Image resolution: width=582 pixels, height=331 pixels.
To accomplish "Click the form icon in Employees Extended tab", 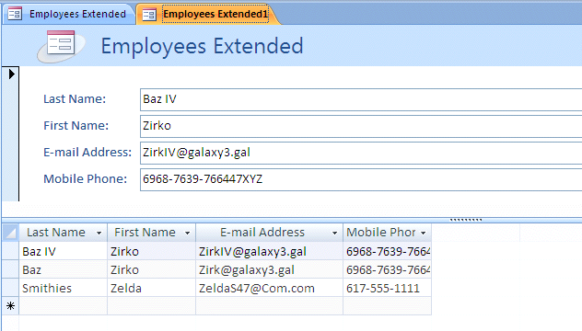I will [15, 14].
